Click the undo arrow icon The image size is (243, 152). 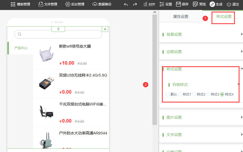pos(126,4)
